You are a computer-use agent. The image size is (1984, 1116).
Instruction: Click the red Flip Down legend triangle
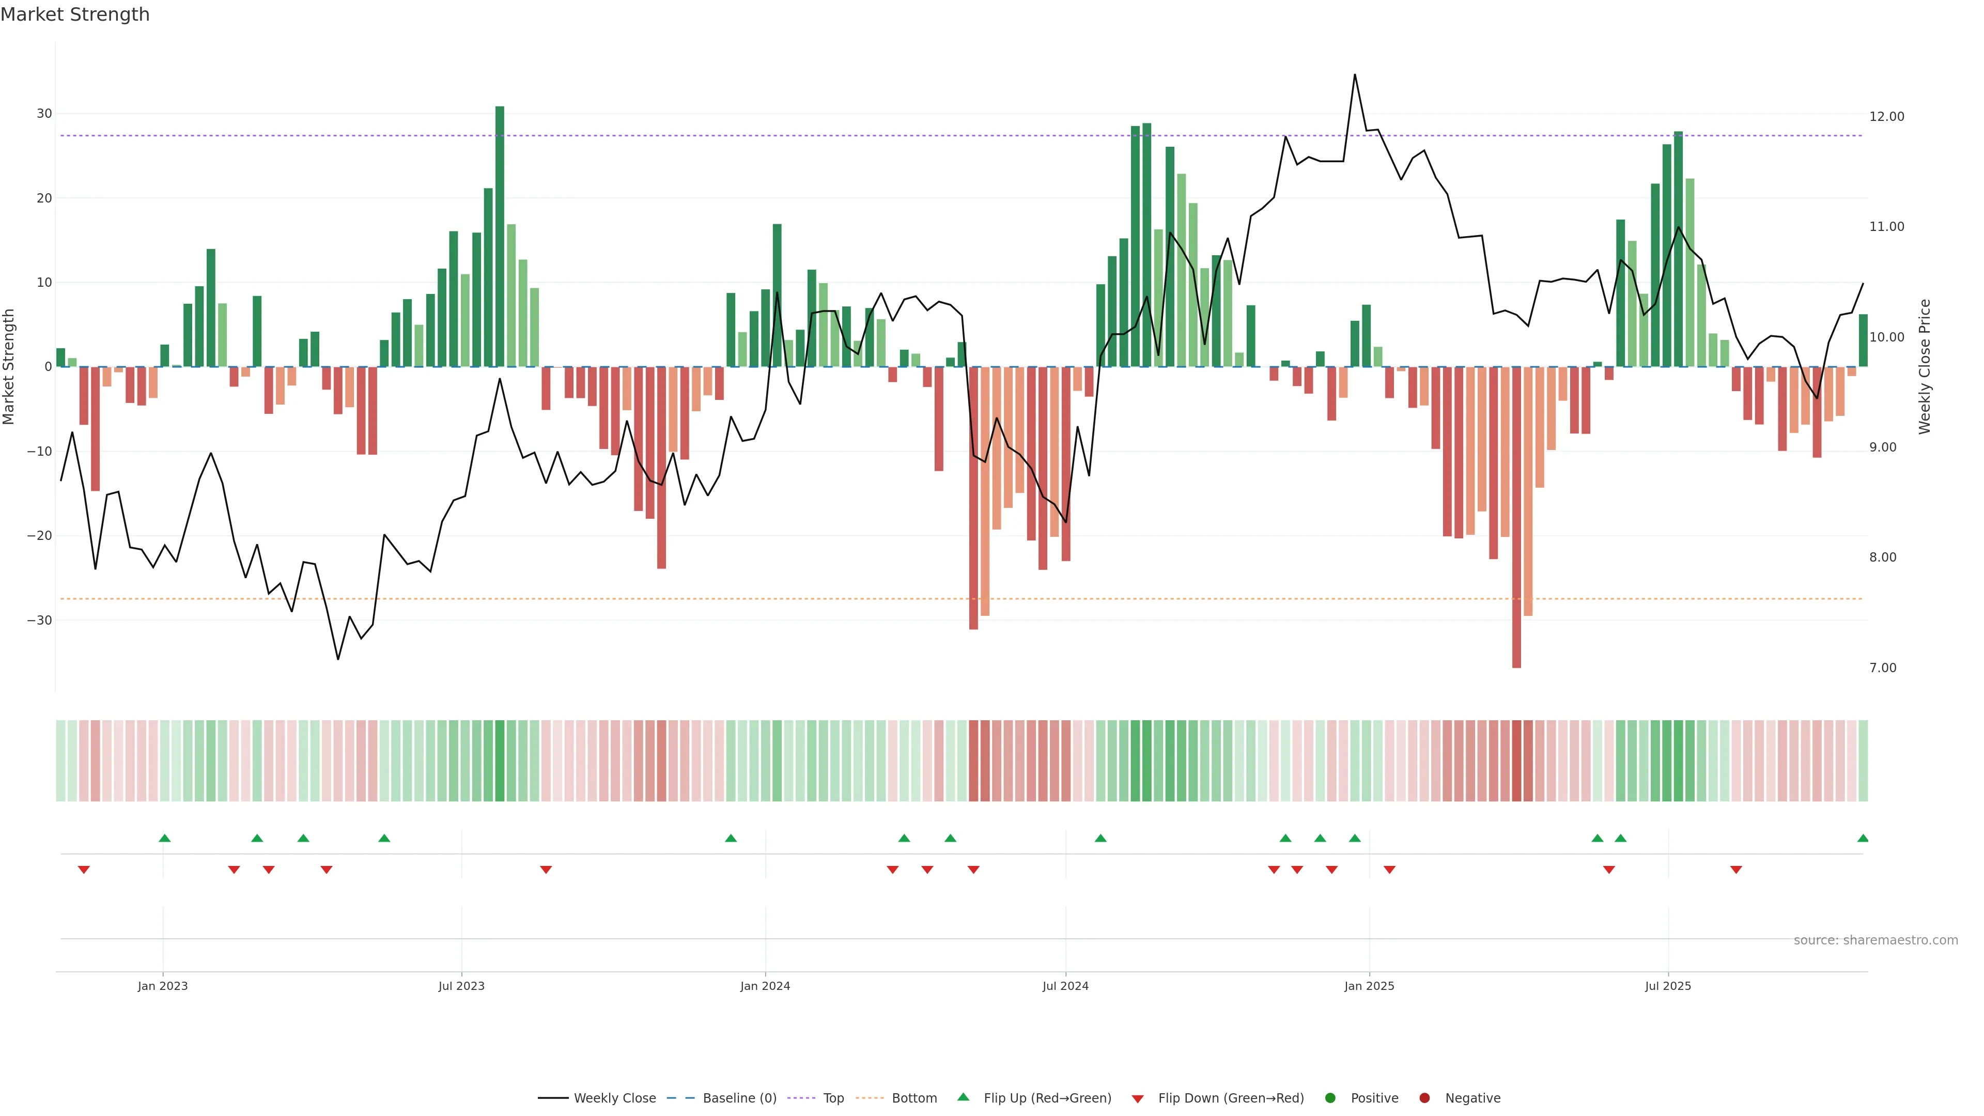click(x=1138, y=1098)
